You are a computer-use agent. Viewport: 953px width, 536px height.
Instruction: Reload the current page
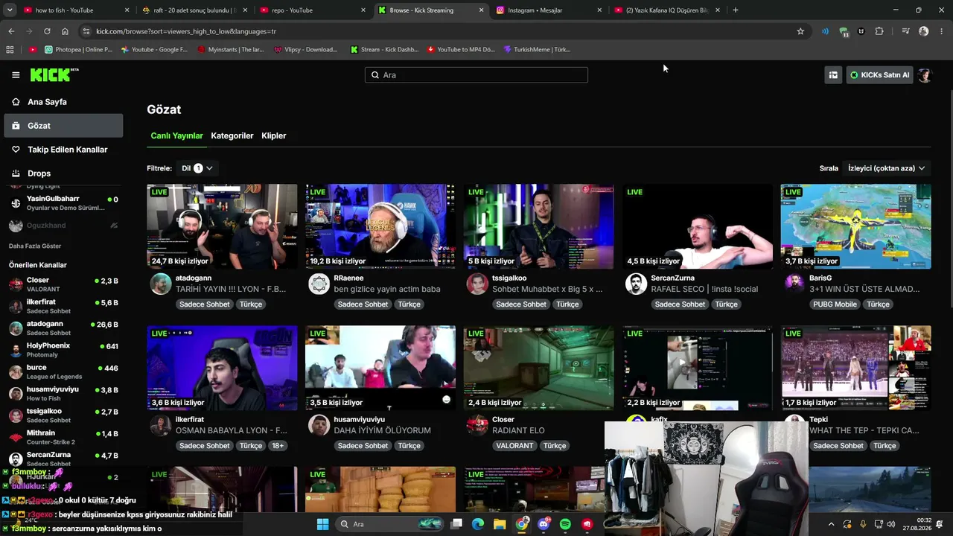47,31
